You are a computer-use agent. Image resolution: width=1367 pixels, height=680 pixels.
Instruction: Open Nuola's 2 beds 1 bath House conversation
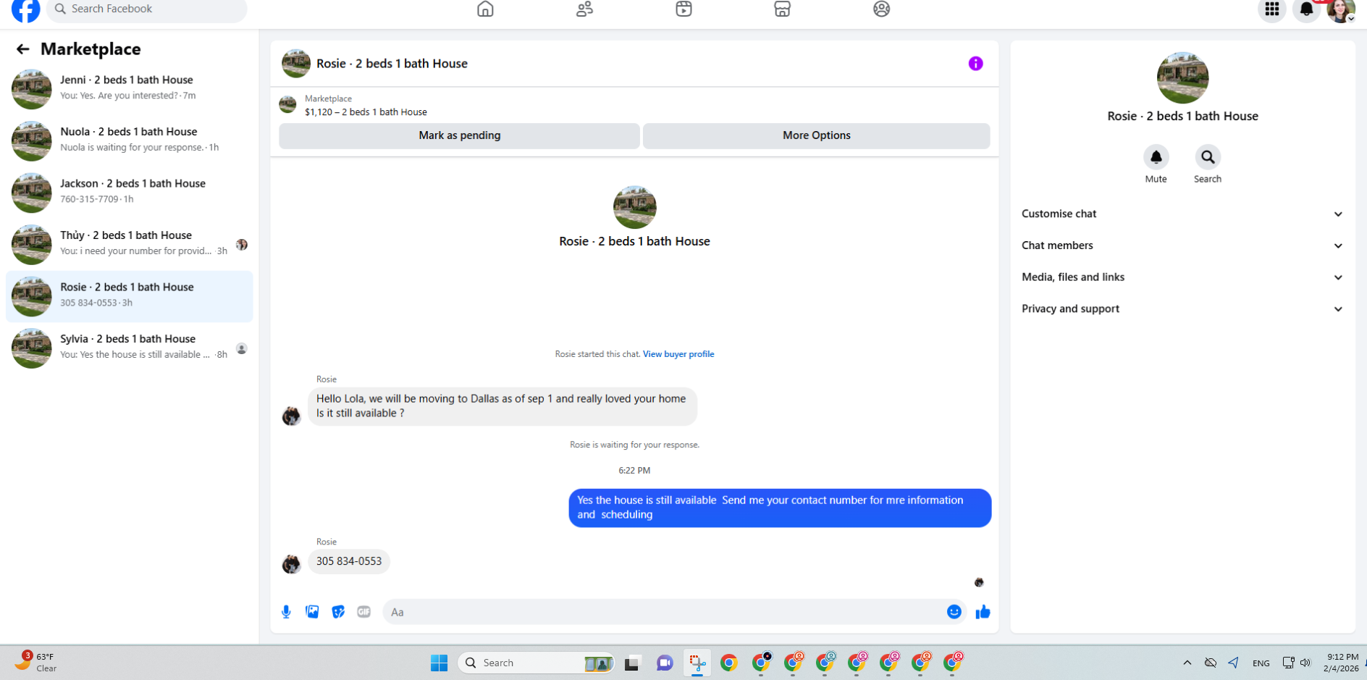pyautogui.click(x=130, y=140)
